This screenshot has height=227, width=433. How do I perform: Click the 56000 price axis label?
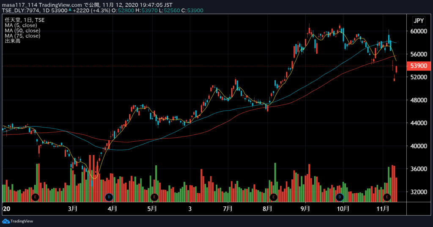(419, 54)
